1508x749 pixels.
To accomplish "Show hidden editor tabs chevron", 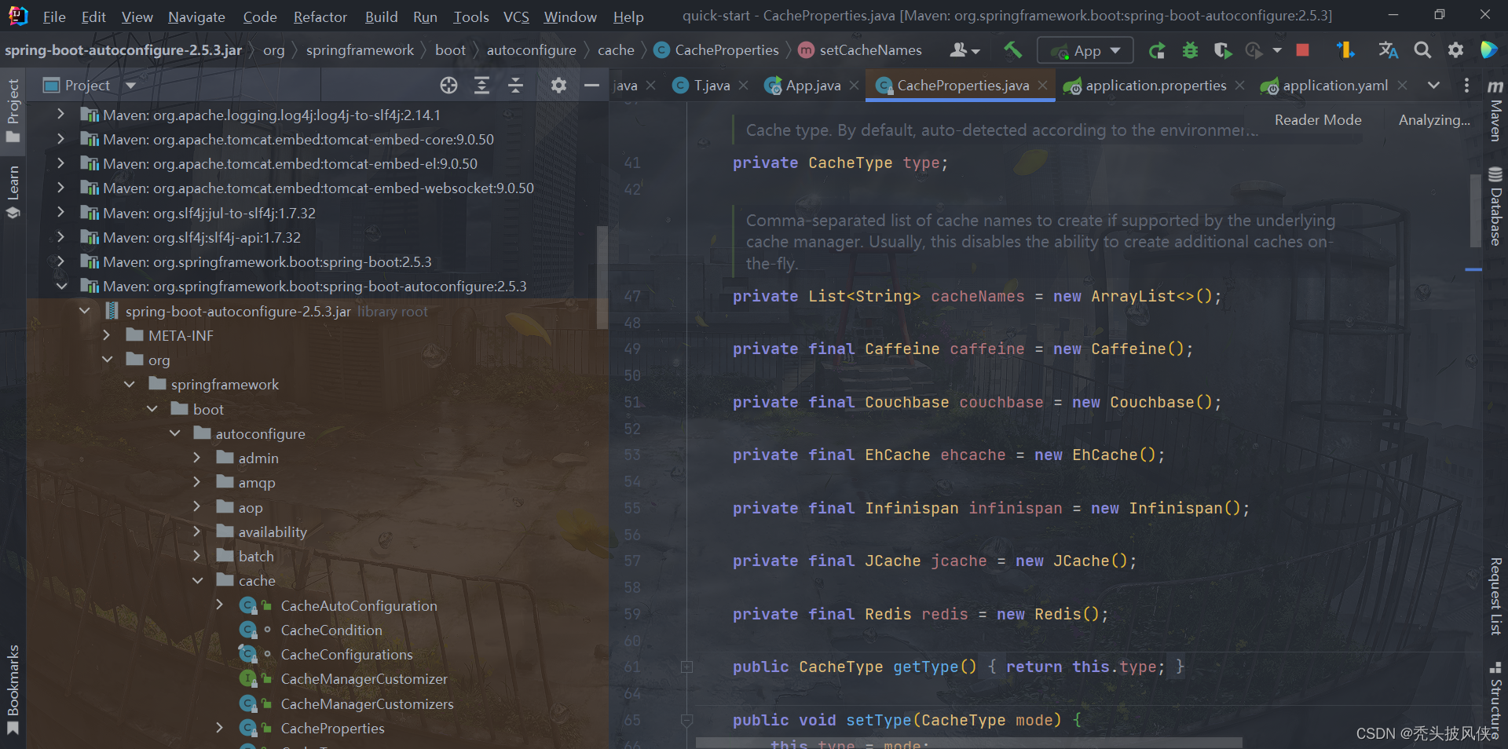I will (x=1433, y=86).
